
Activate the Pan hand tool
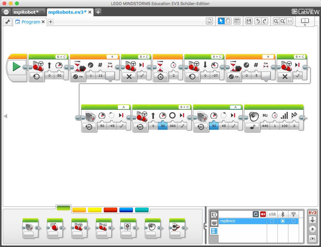tap(229, 21)
